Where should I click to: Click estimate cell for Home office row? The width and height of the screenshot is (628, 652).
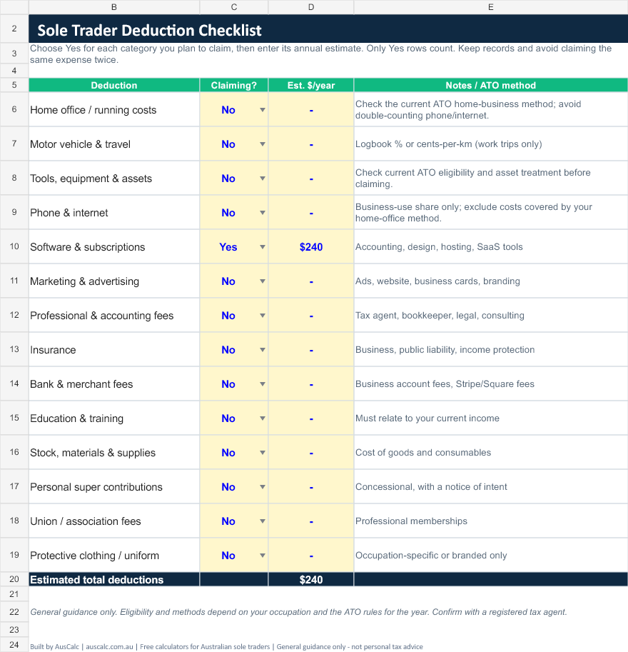click(311, 110)
